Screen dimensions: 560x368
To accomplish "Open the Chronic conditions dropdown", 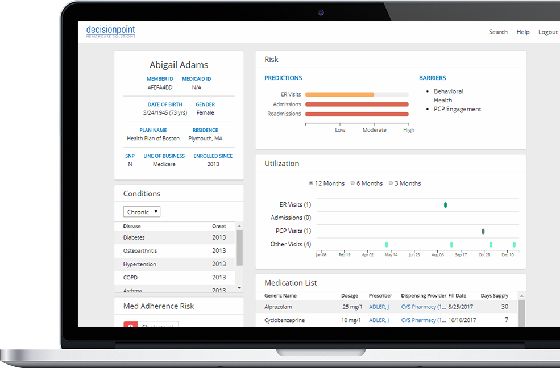I will (142, 211).
